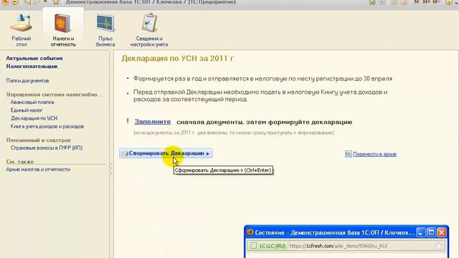
Task: Click the M+ memory button
Action: click(x=426, y=1)
